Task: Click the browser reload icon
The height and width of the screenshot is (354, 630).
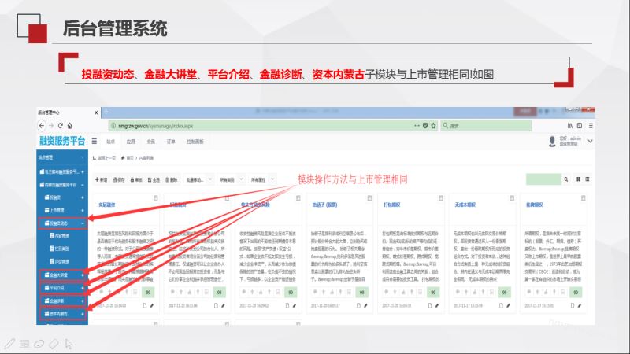Action: point(60,125)
